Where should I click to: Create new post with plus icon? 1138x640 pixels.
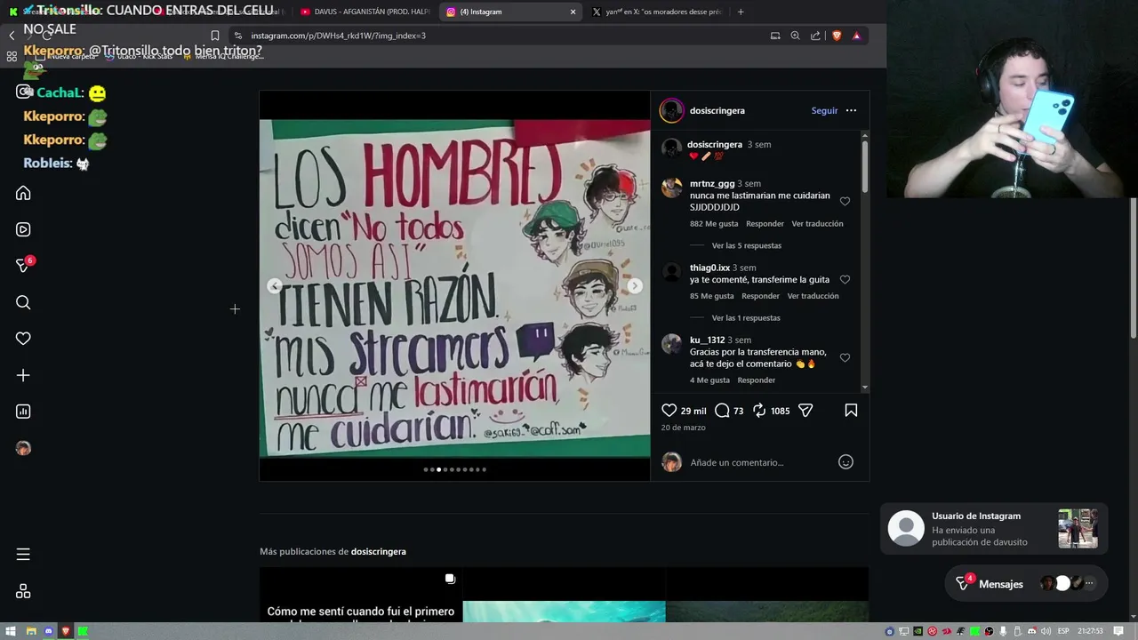(x=23, y=375)
